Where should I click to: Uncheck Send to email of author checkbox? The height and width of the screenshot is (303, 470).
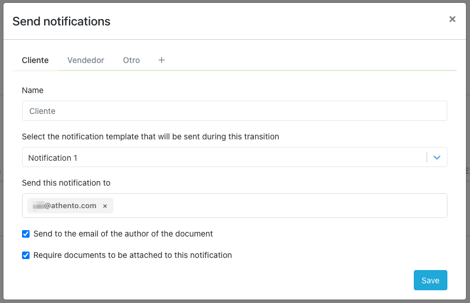[25, 234]
